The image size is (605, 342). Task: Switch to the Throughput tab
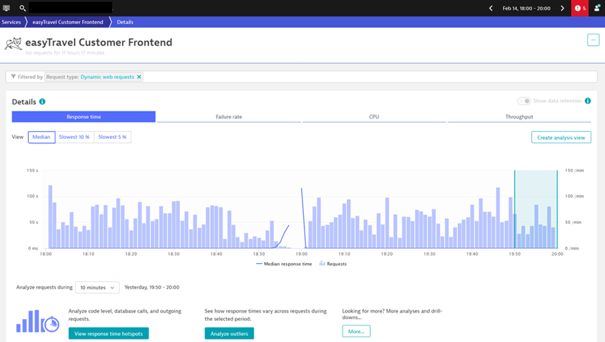[519, 117]
